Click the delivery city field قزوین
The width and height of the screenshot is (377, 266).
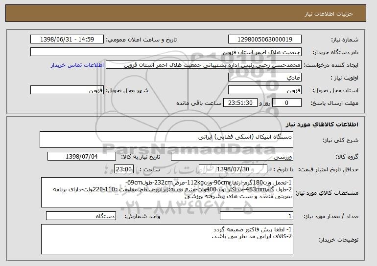pos(67,90)
